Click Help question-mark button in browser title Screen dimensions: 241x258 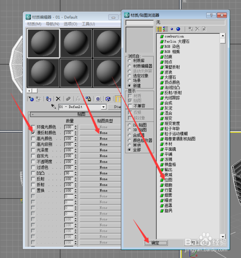click(211, 15)
